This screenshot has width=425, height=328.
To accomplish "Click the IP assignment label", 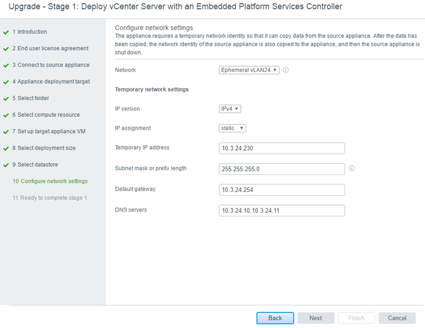I will click(x=133, y=128).
